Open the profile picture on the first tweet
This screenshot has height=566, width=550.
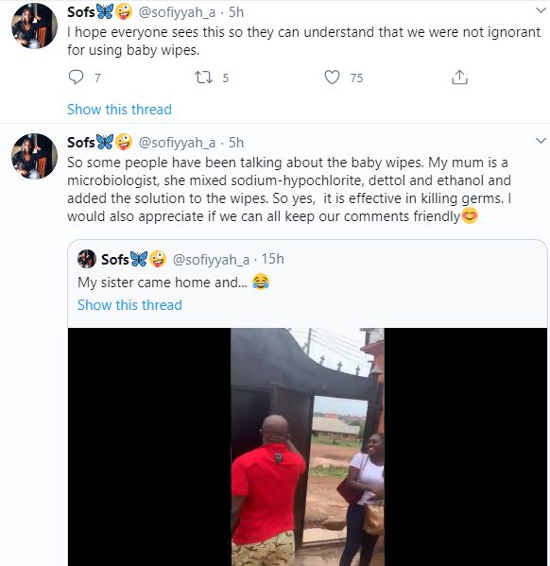35,26
